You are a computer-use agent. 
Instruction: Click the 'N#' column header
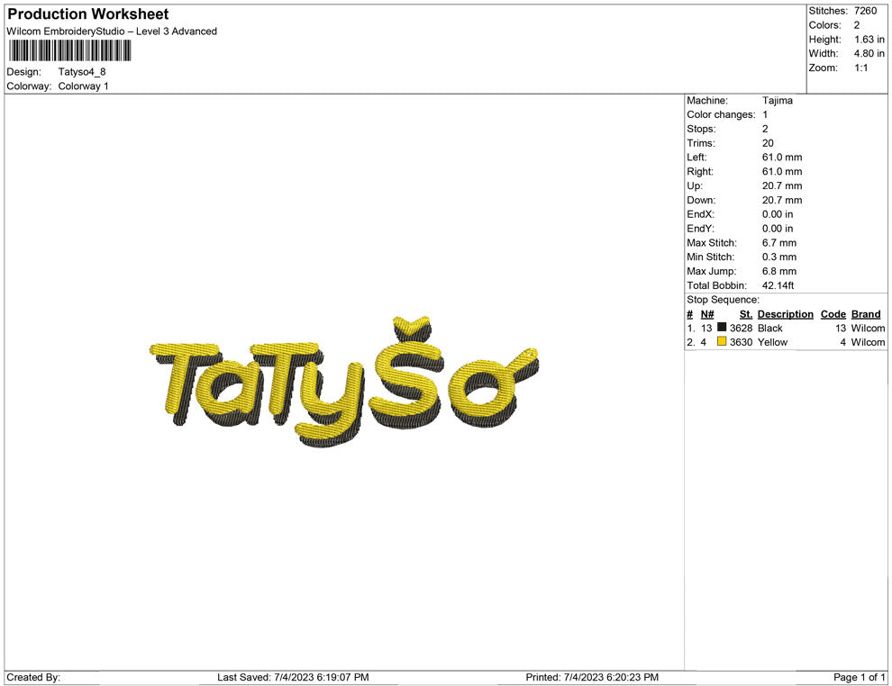[706, 314]
